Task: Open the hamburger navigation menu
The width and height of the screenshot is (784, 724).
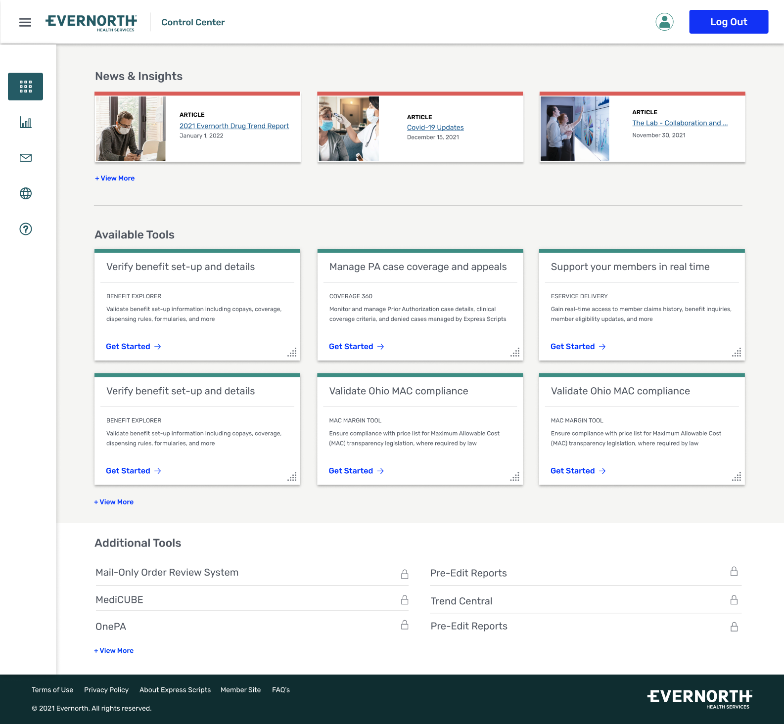Action: coord(25,22)
